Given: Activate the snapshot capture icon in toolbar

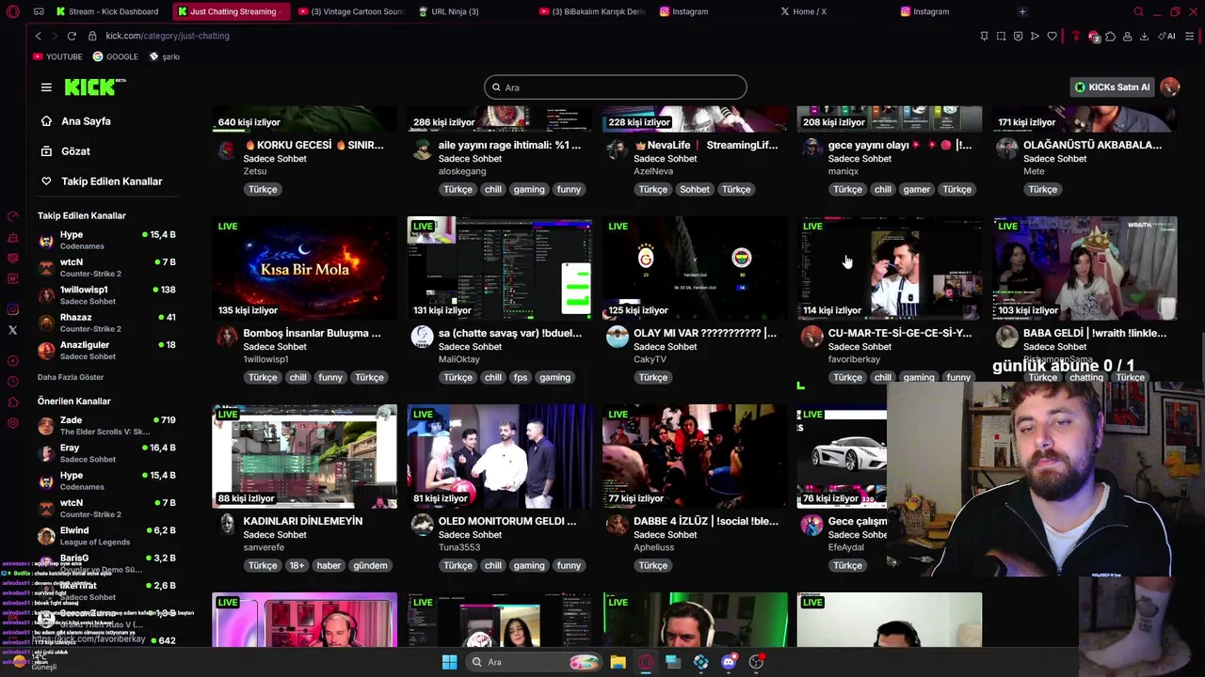Looking at the screenshot, I should (1001, 36).
